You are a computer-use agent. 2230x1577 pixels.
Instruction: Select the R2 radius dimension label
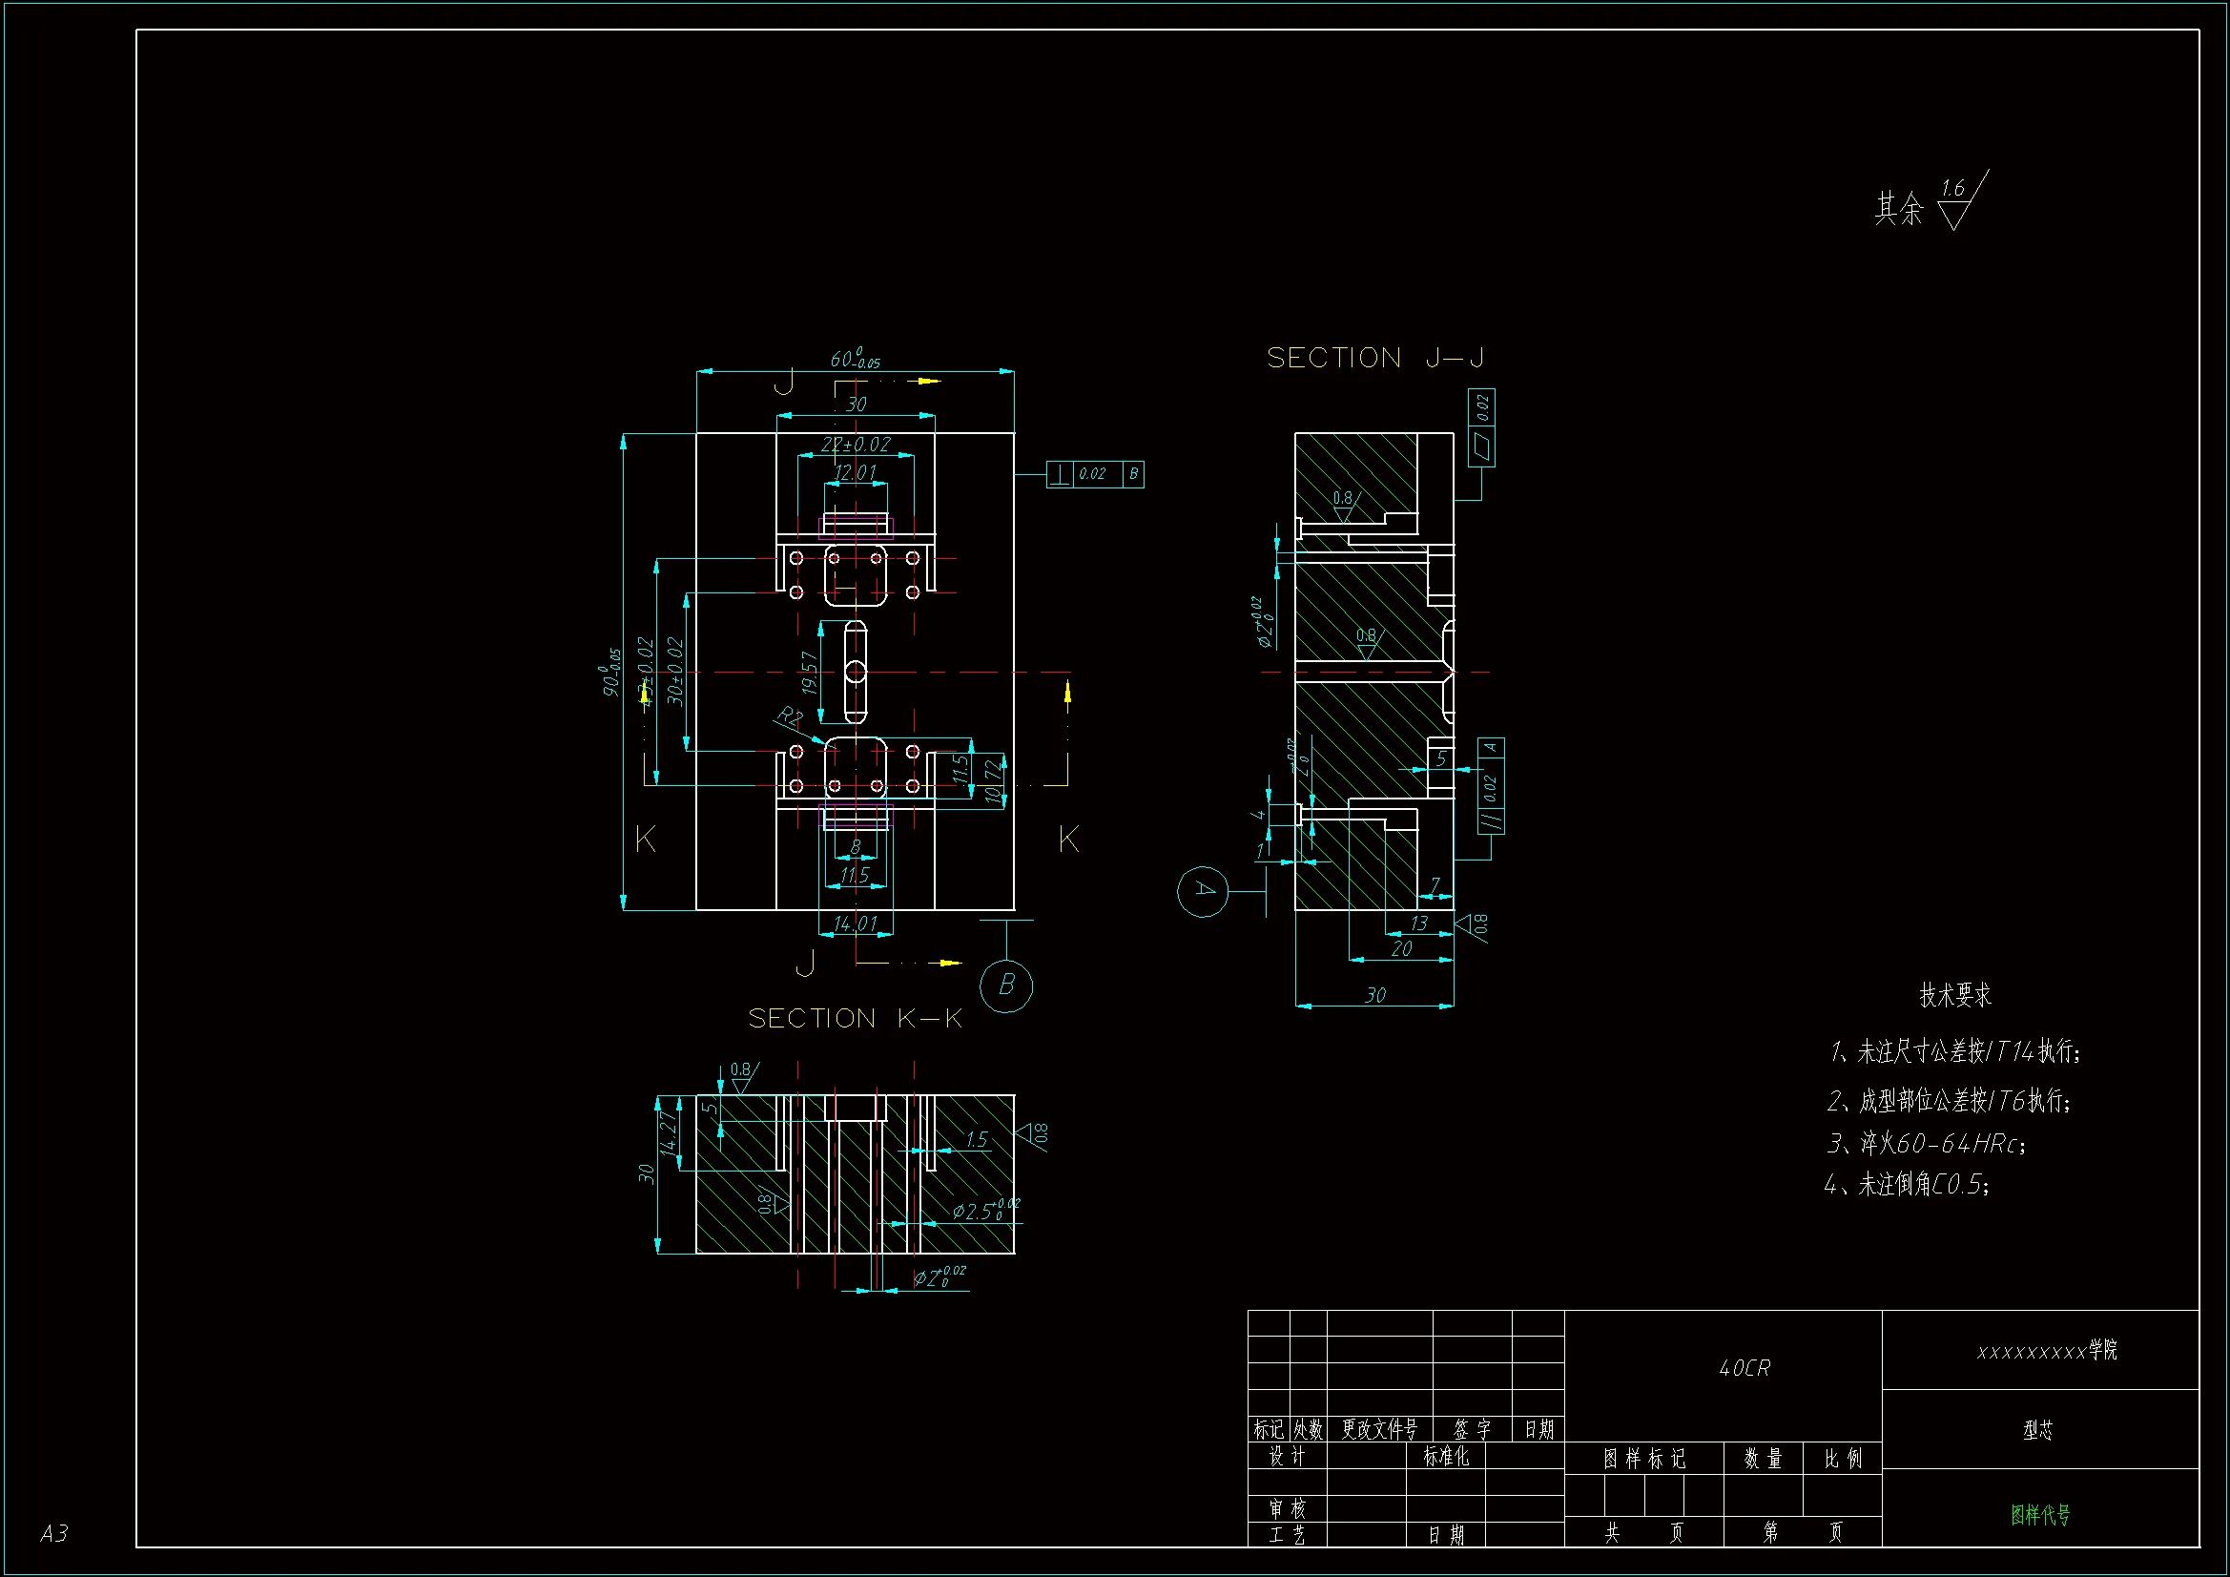(x=790, y=718)
